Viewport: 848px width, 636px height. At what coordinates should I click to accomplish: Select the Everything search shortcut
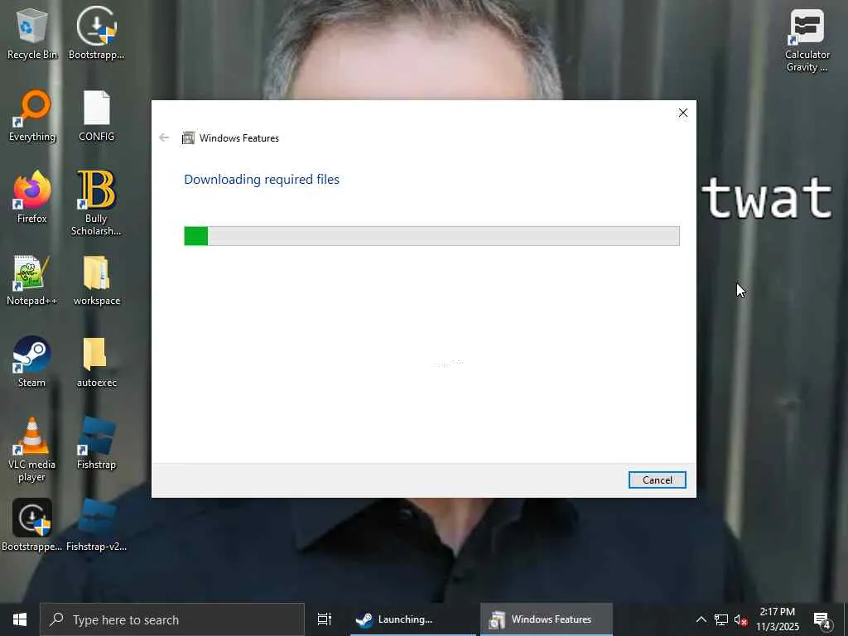(32, 116)
